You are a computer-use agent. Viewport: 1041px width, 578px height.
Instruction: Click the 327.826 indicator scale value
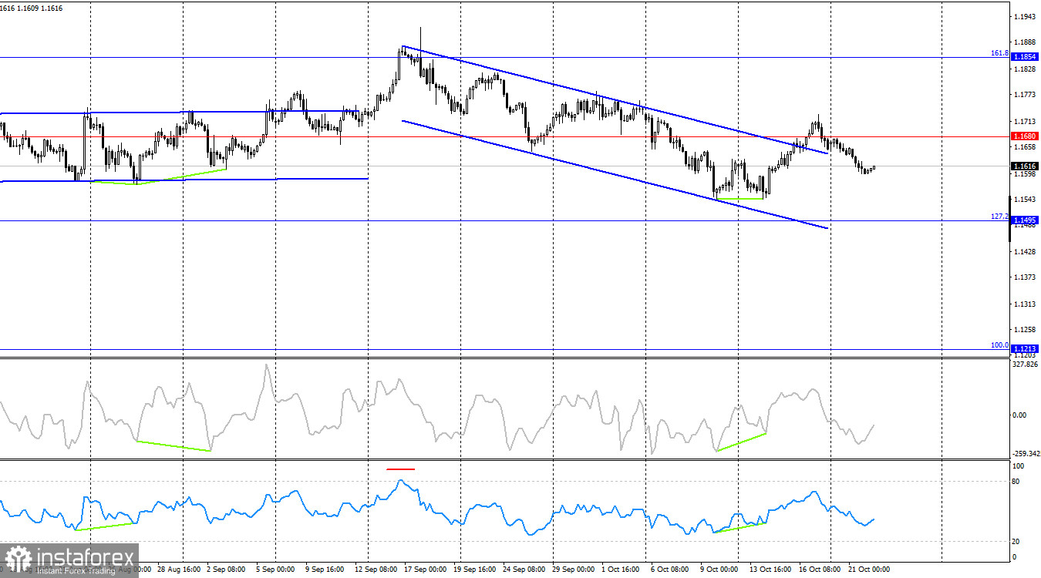click(1026, 365)
